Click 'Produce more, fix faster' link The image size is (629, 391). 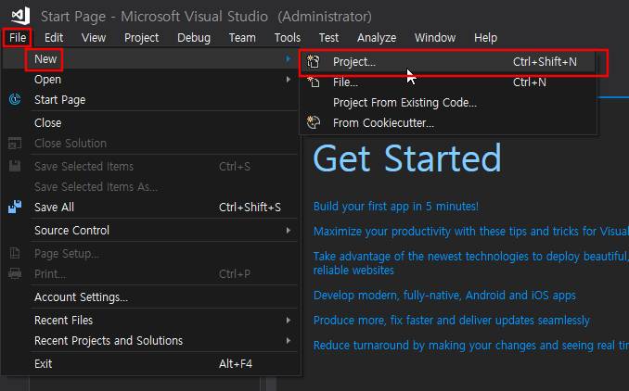451,321
